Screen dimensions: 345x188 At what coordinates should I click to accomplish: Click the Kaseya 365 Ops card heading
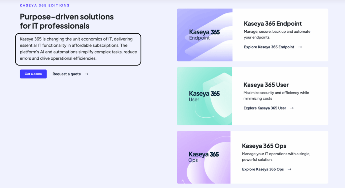[264, 146]
